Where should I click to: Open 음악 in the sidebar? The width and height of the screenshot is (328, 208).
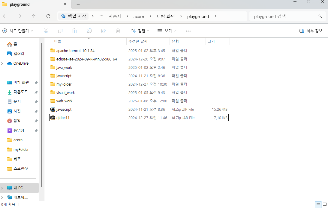tap(14, 121)
